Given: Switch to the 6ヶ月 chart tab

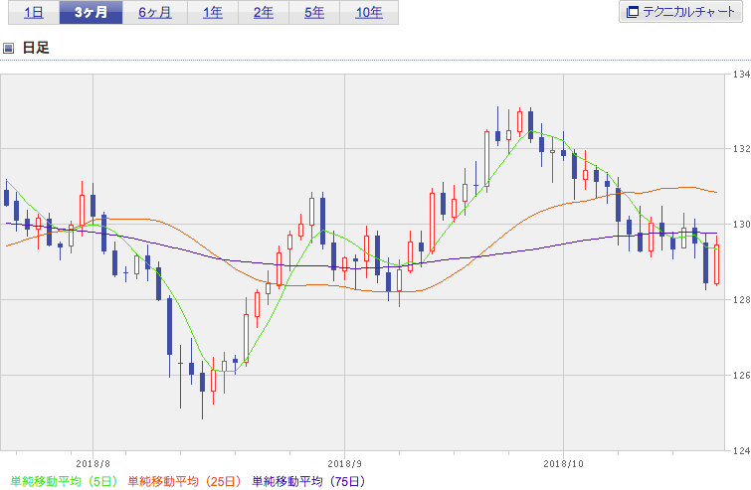Looking at the screenshot, I should pyautogui.click(x=155, y=12).
